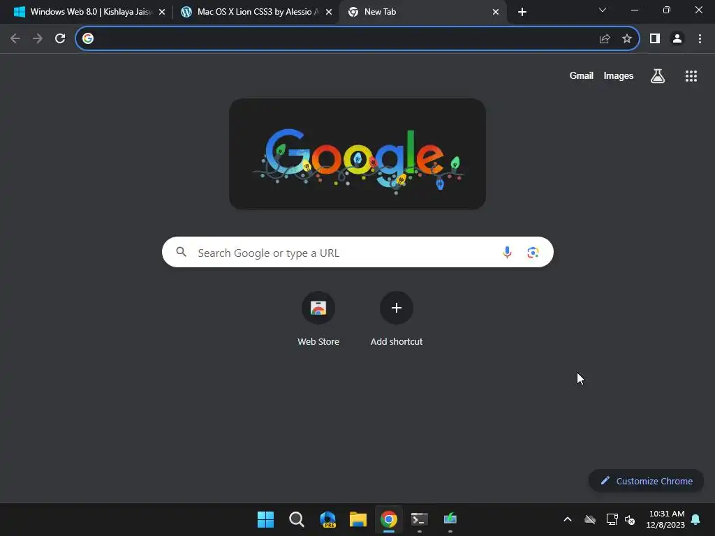Close the Windows Web 8.0 tab
The image size is (715, 536).
click(x=162, y=12)
